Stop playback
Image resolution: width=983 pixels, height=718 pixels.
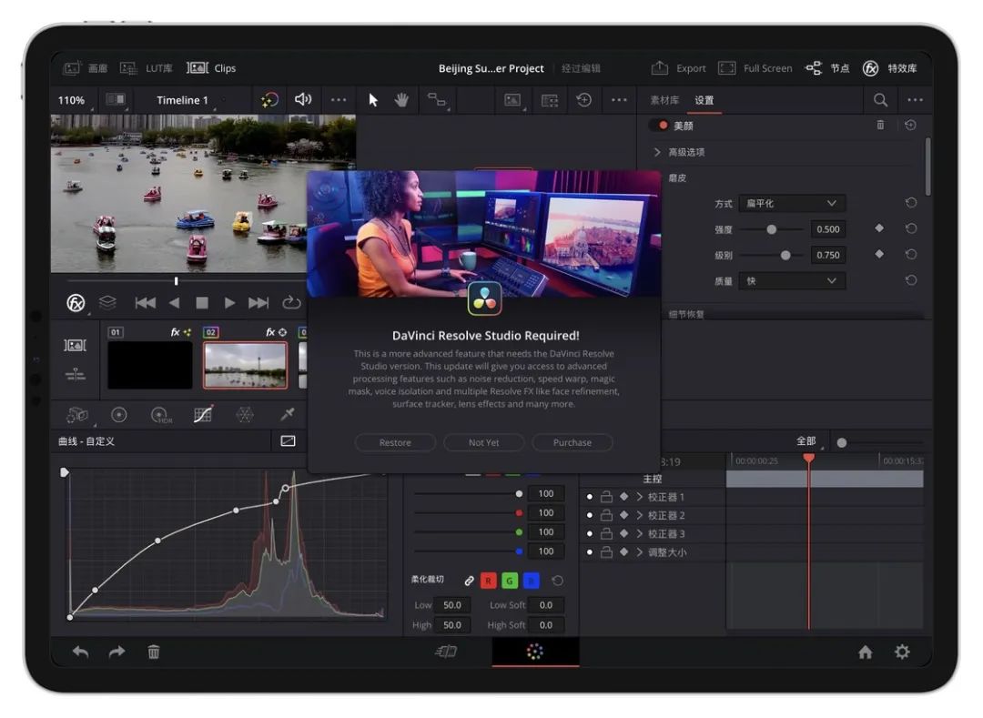tap(202, 303)
